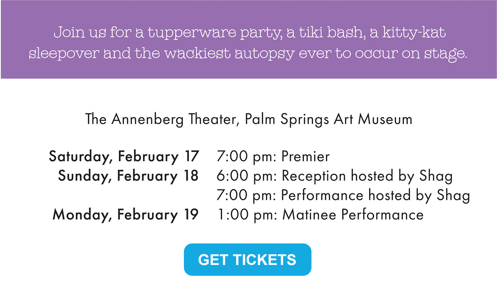Click "Shag" in the Performance line
The image size is (497, 301).
coord(453,195)
